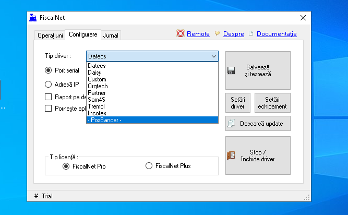Pick Custom from the driver list
Screen dimensions: 348x215
click(x=152, y=79)
